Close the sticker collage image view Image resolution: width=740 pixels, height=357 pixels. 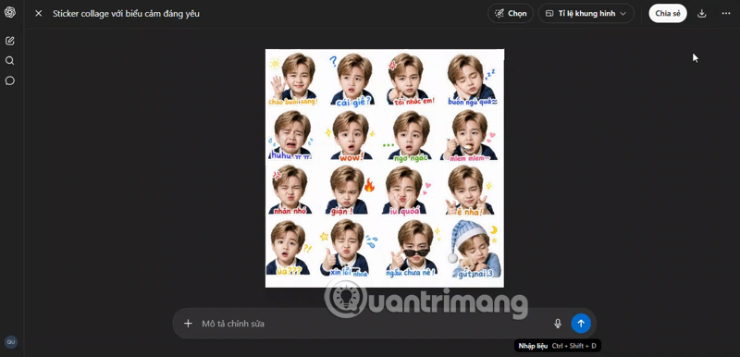click(39, 14)
